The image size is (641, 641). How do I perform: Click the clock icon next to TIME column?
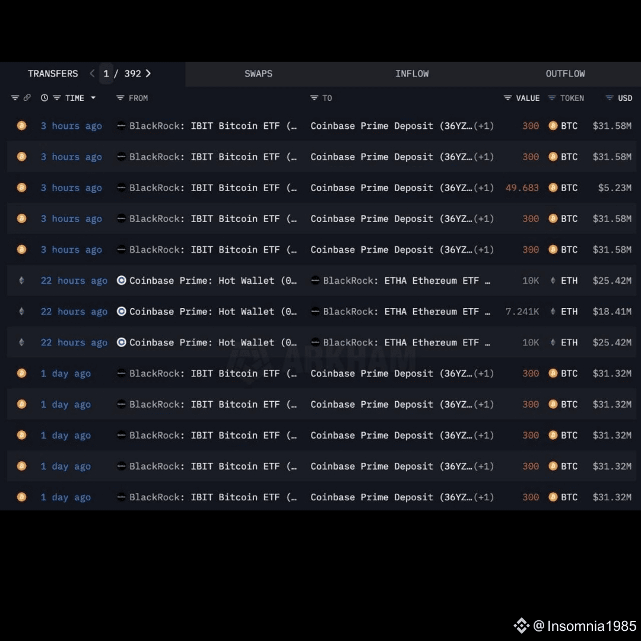pos(45,97)
